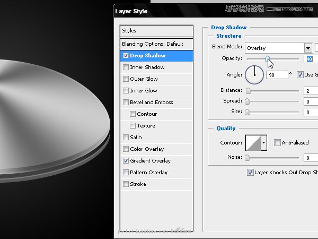318x239 pixels.
Task: Uncheck the Drop Shadow checkbox
Action: tap(126, 55)
